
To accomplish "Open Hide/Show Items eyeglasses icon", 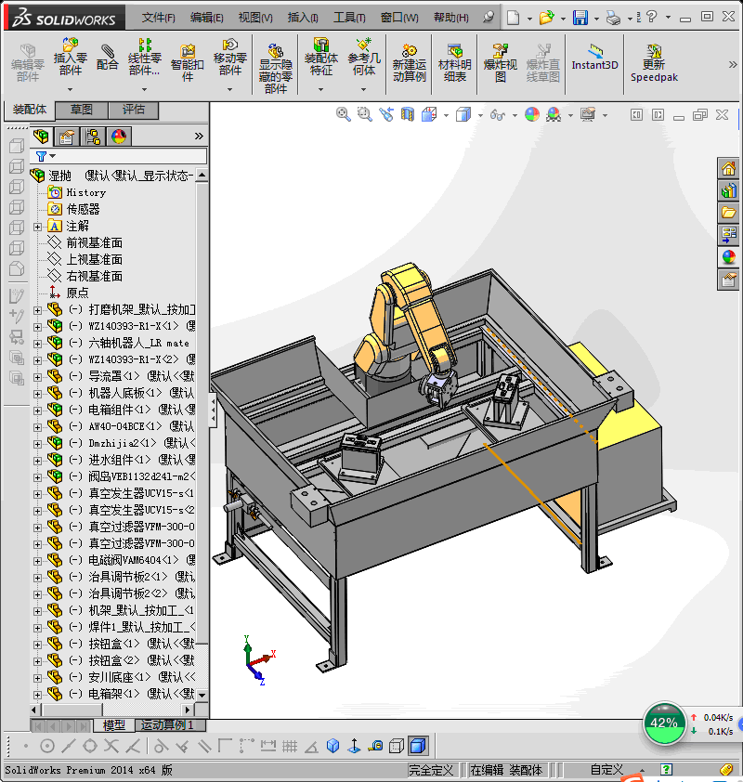I will pyautogui.click(x=497, y=115).
